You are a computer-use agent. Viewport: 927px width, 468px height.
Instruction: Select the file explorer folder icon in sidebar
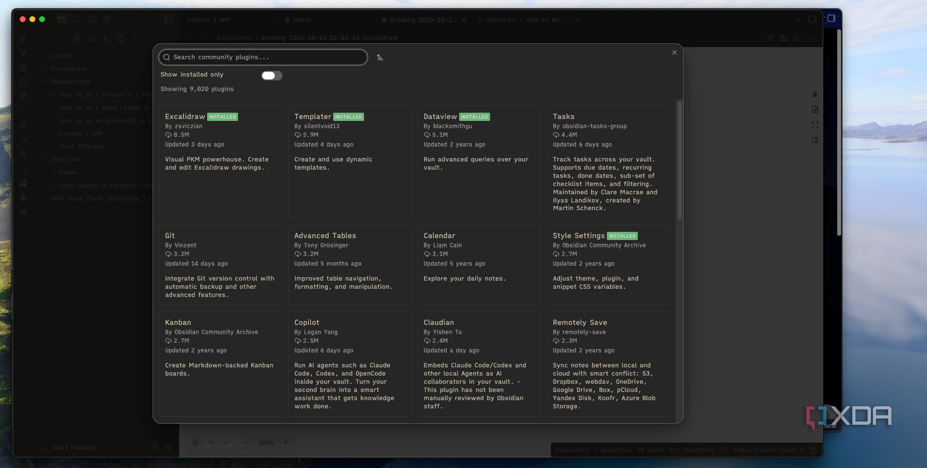pyautogui.click(x=62, y=19)
